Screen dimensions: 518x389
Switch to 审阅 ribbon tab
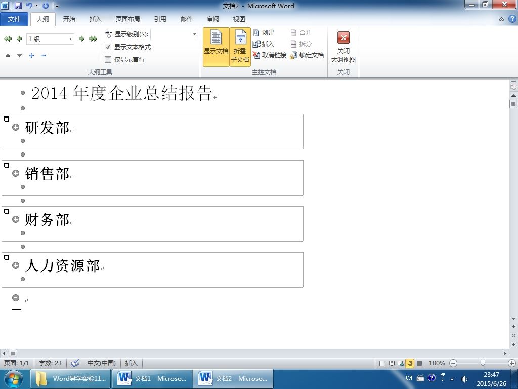[213, 19]
